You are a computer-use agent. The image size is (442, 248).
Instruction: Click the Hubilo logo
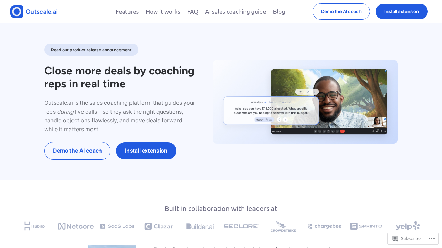(x=34, y=226)
